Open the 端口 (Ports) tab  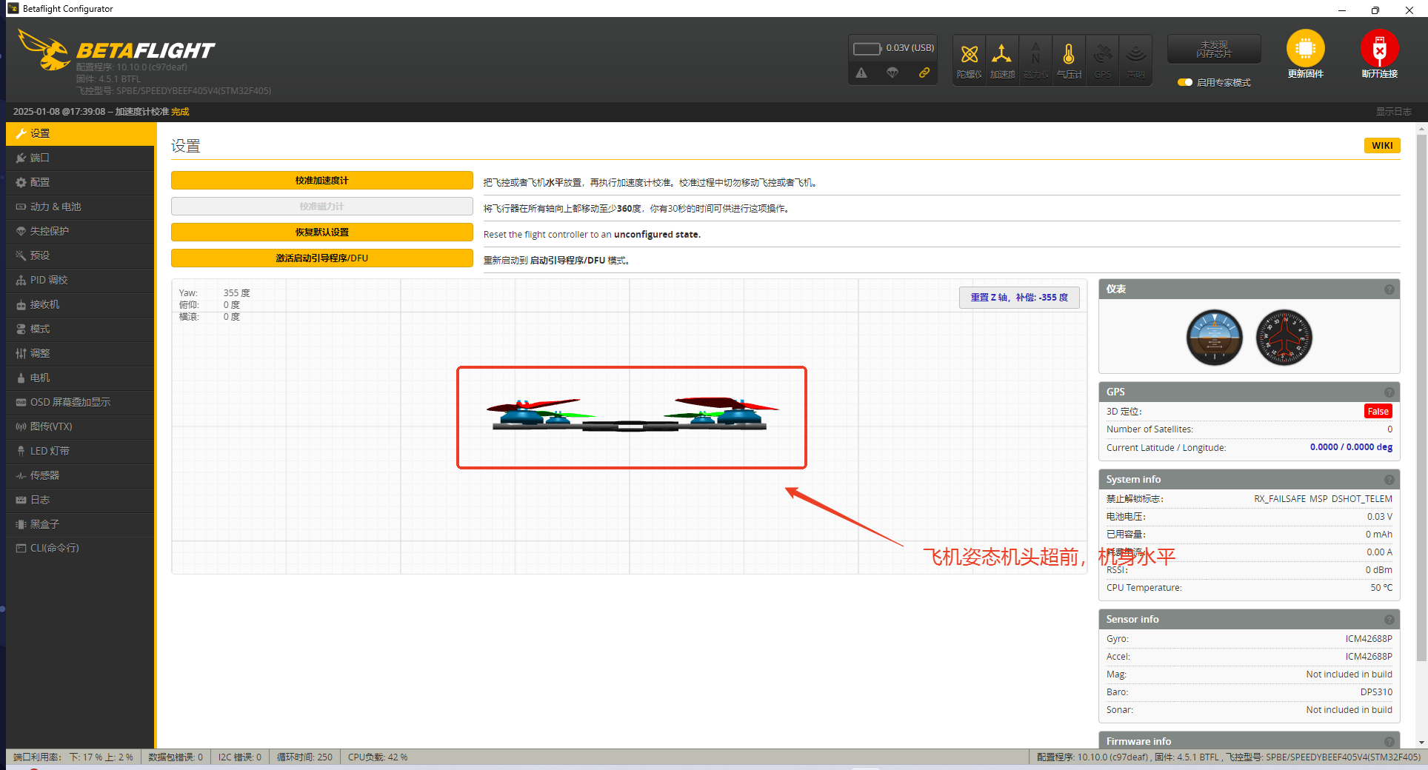(x=80, y=158)
